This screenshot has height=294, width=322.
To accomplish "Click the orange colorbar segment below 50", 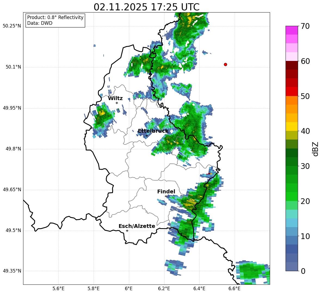I will tap(292, 100).
